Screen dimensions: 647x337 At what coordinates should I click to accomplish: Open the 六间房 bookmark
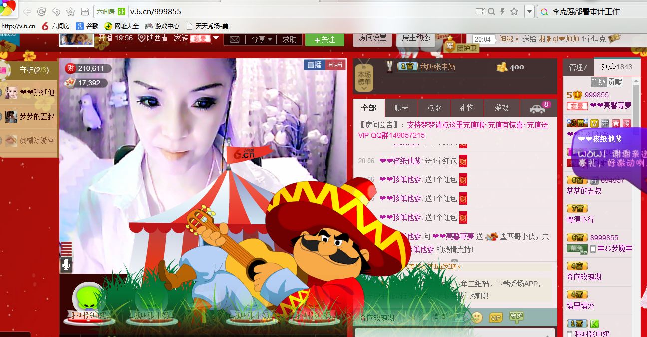point(56,26)
